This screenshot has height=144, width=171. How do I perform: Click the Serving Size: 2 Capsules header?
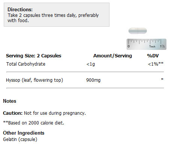[x=34, y=56]
